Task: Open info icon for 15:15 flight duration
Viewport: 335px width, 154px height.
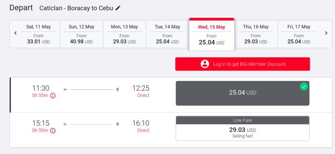Action: coord(53,130)
